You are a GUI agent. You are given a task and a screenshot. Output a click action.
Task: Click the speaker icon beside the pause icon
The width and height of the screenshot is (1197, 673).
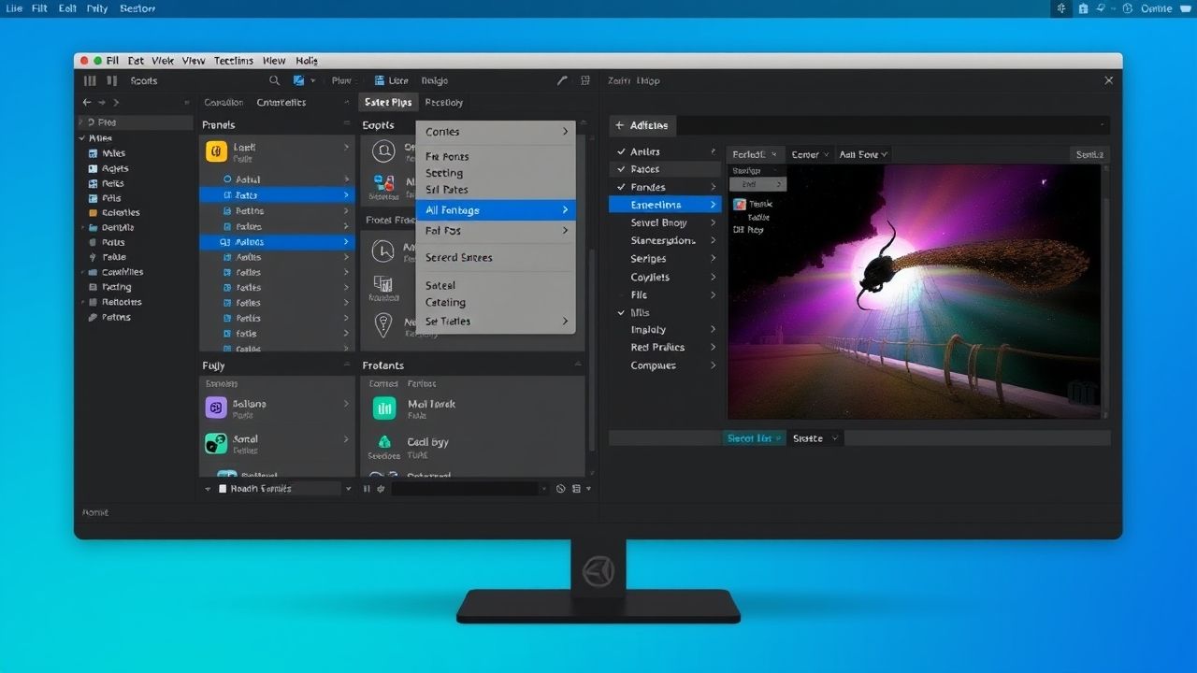tap(381, 489)
